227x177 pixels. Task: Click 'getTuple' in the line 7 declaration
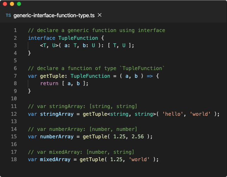click(x=52, y=76)
